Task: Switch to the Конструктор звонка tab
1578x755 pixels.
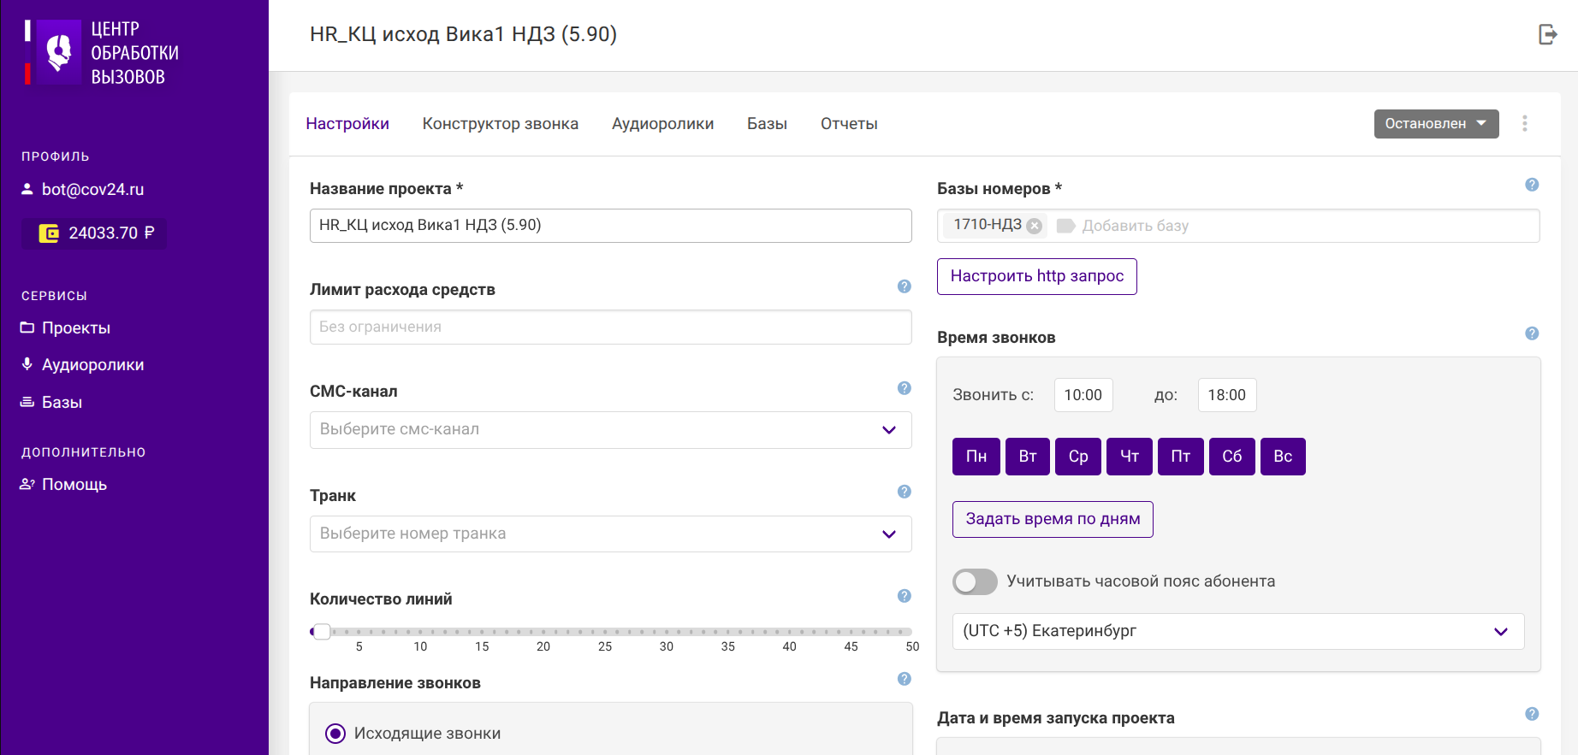Action: point(501,124)
